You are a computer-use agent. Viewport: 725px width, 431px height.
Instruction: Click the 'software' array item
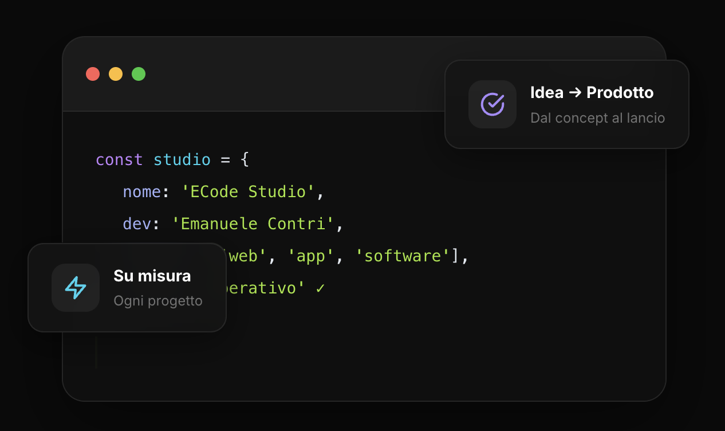[403, 256]
